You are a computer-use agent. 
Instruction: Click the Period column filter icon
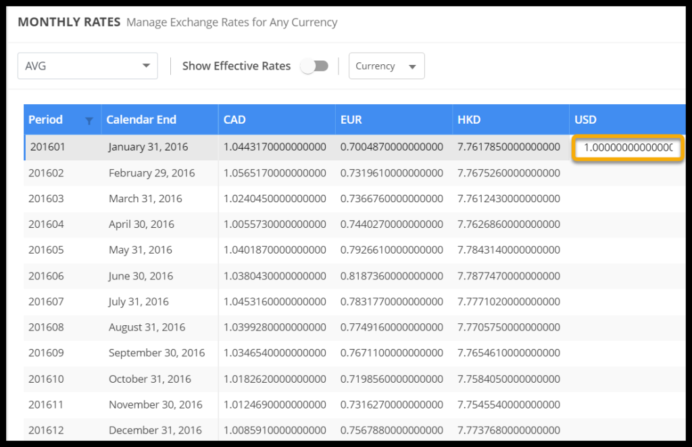pos(89,120)
